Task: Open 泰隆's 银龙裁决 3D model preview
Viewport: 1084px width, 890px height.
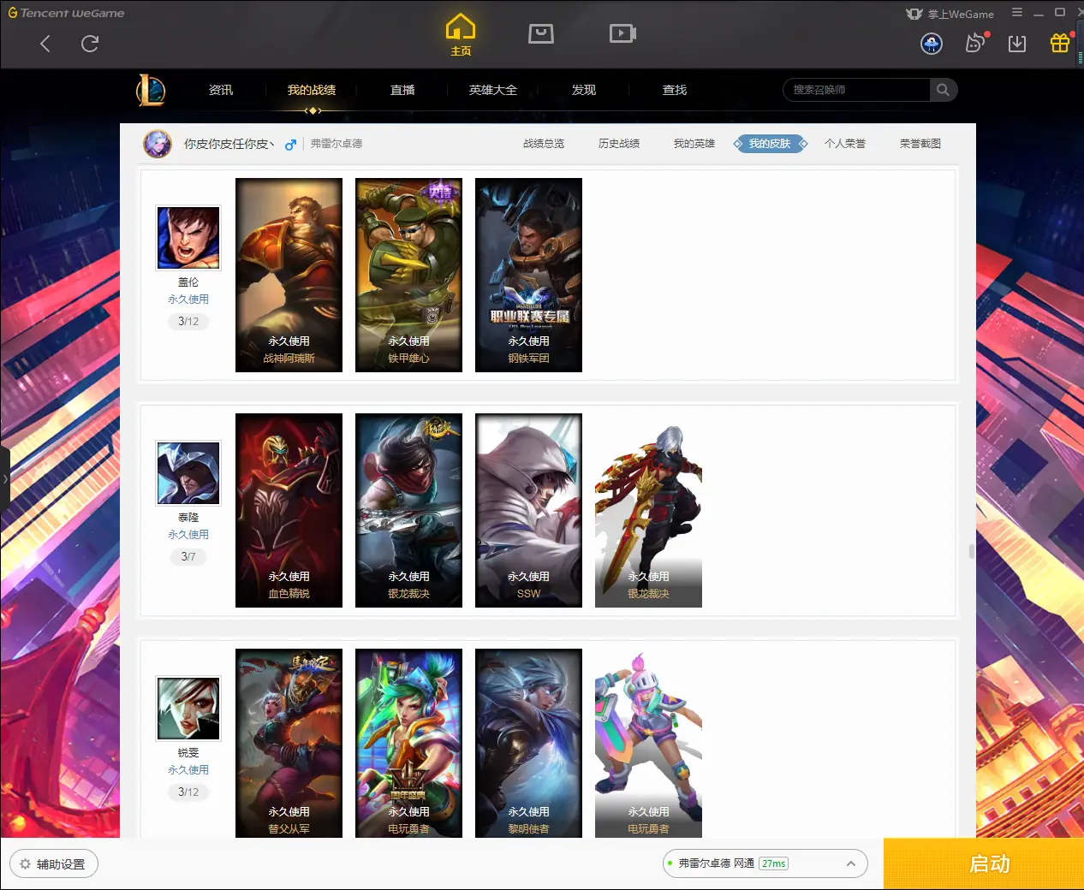Action: tap(648, 510)
